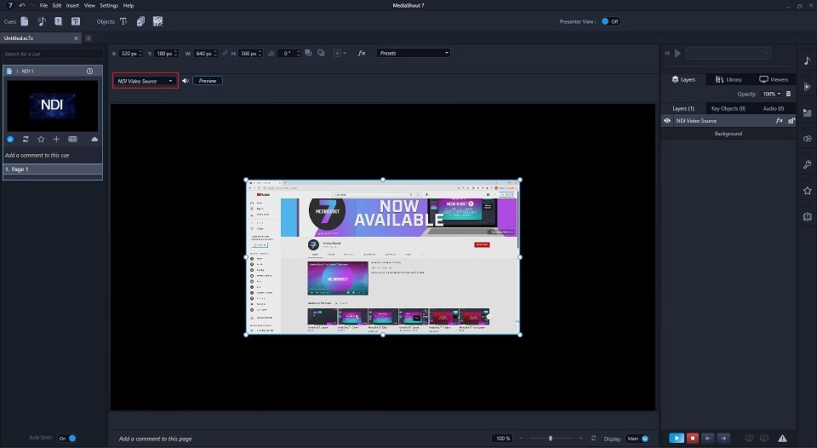This screenshot has width=817, height=448.
Task: Insert the copy/checklist object icon
Action: 140,21
